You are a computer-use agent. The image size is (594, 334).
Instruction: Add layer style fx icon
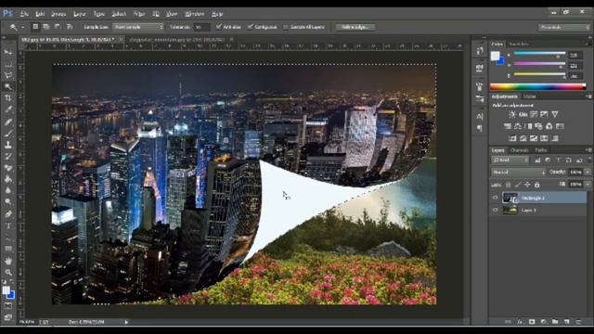pyautogui.click(x=520, y=322)
